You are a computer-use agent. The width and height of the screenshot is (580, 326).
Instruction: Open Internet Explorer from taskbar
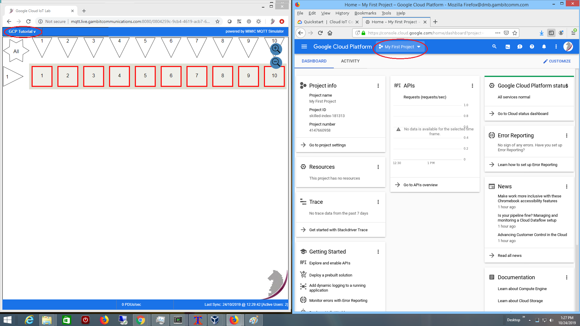tap(29, 320)
